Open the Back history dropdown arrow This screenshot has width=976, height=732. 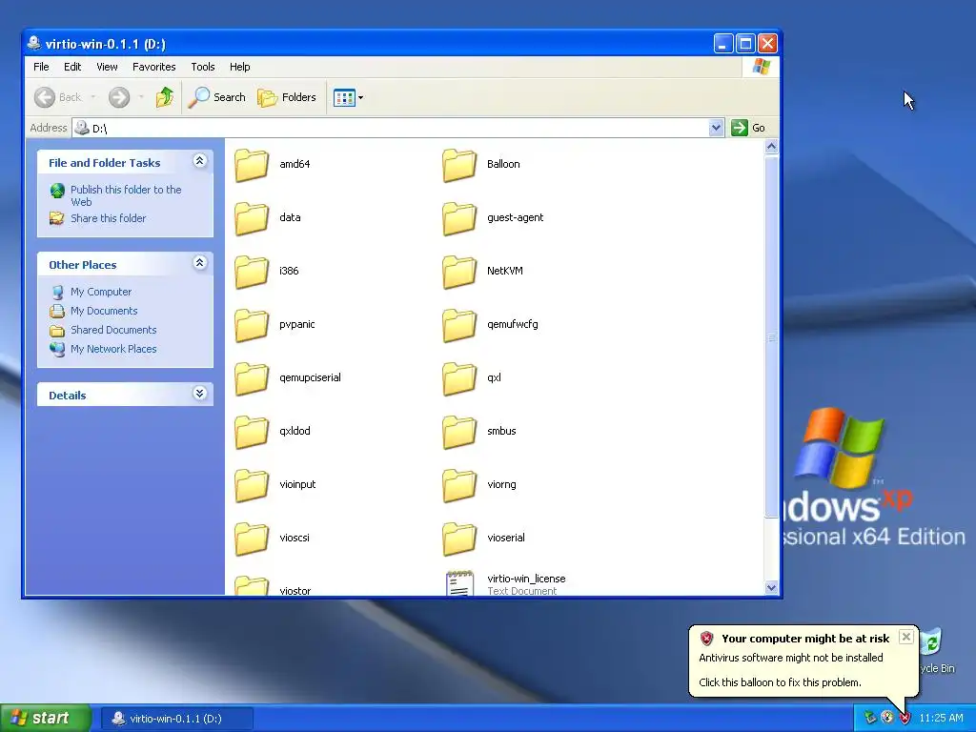[x=93, y=97]
